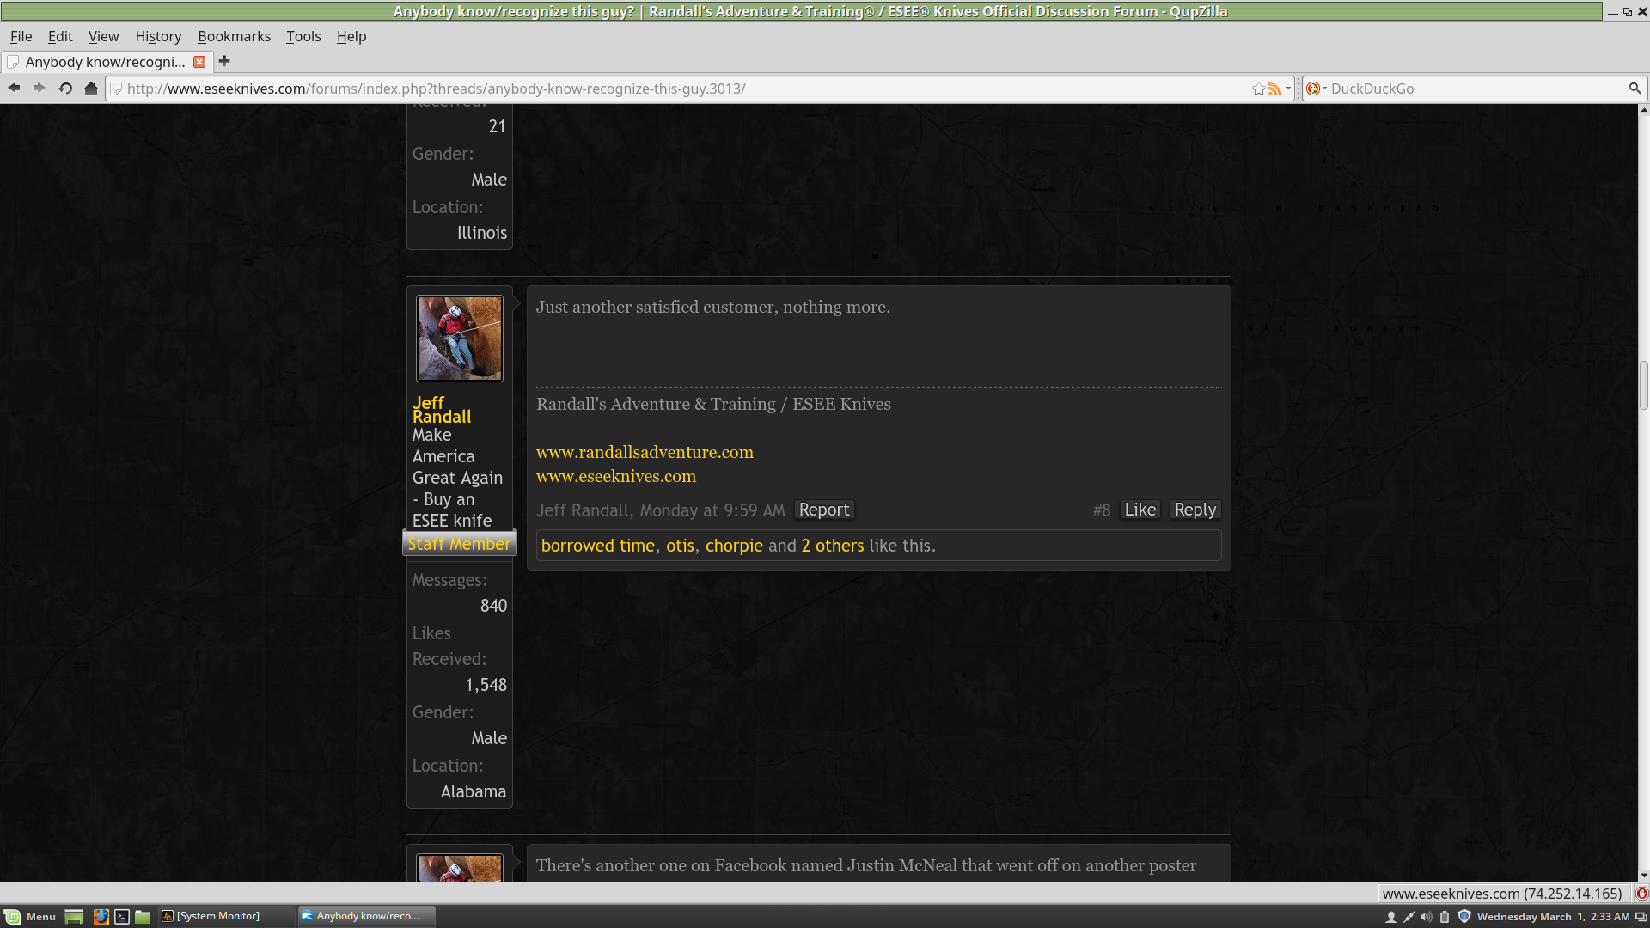The image size is (1650, 928).
Task: Open a new tab with plus icon
Action: (x=224, y=61)
